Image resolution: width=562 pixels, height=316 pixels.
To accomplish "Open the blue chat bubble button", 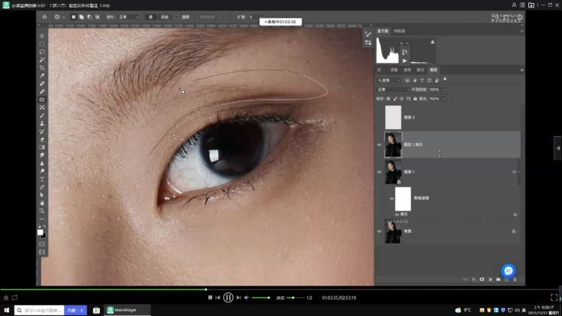I will click(x=508, y=271).
